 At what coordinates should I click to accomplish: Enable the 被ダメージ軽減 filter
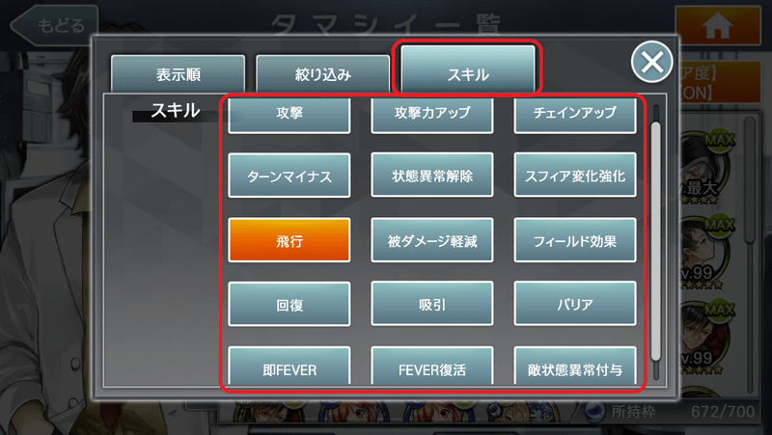tap(431, 240)
